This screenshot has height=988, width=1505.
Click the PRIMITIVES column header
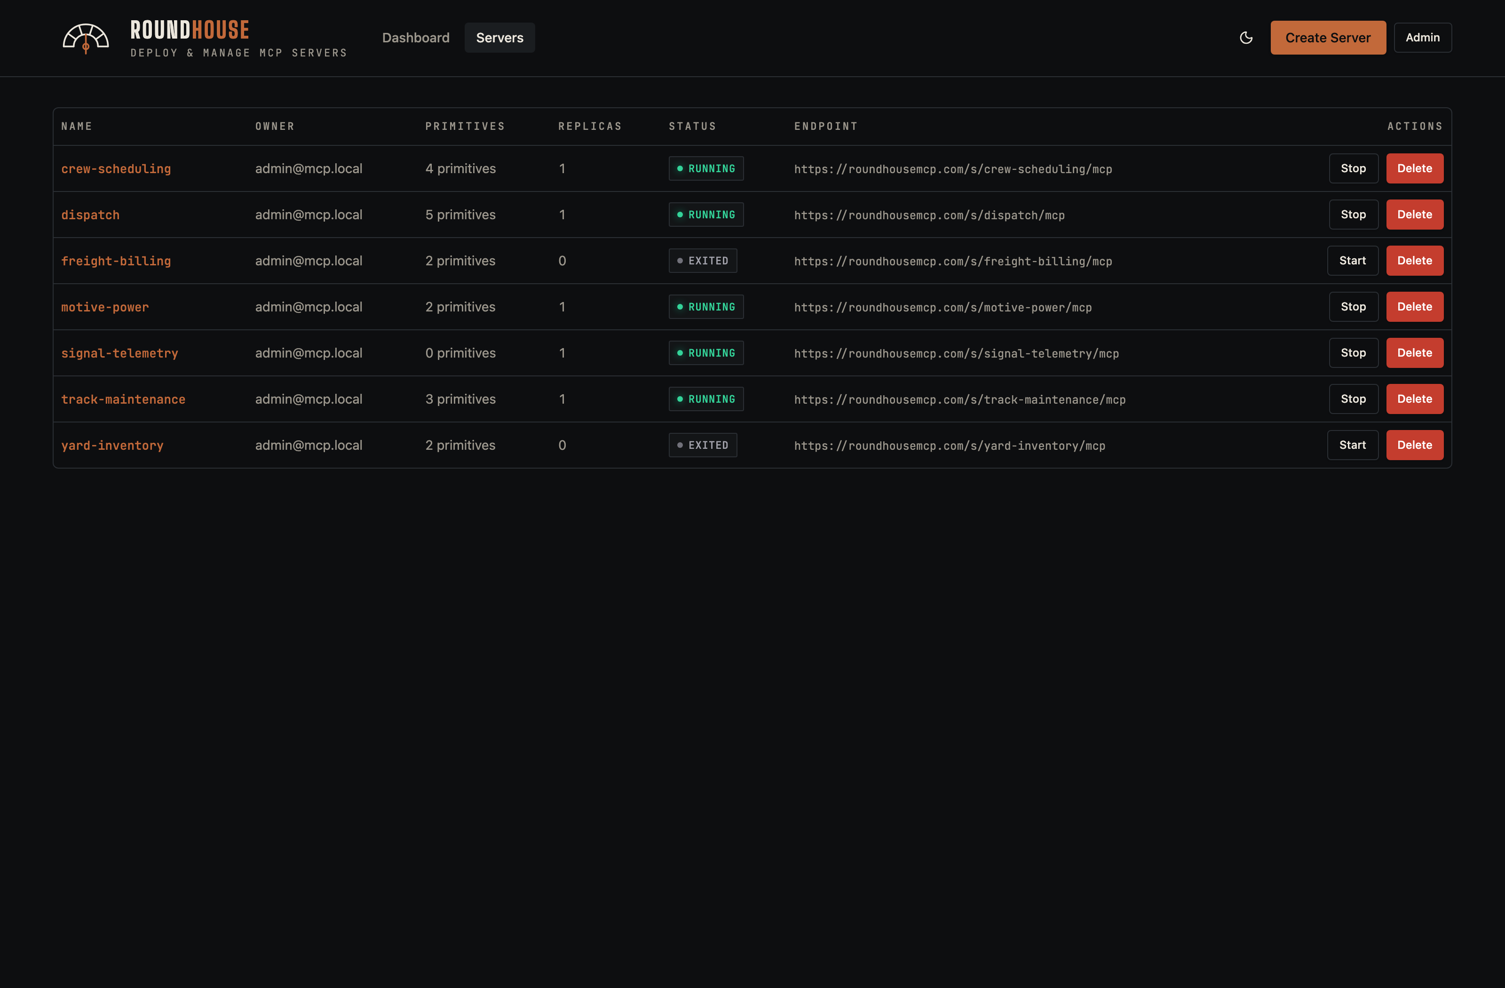pyautogui.click(x=466, y=127)
